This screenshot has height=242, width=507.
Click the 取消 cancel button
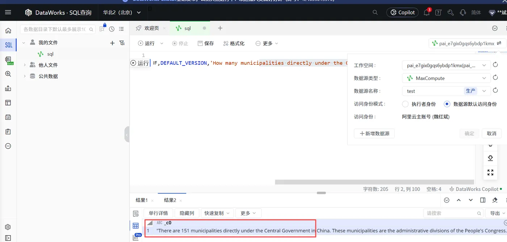[491, 133]
